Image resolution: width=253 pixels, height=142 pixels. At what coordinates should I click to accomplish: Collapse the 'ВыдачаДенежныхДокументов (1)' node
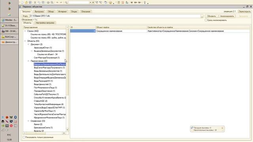[x=32, y=51]
